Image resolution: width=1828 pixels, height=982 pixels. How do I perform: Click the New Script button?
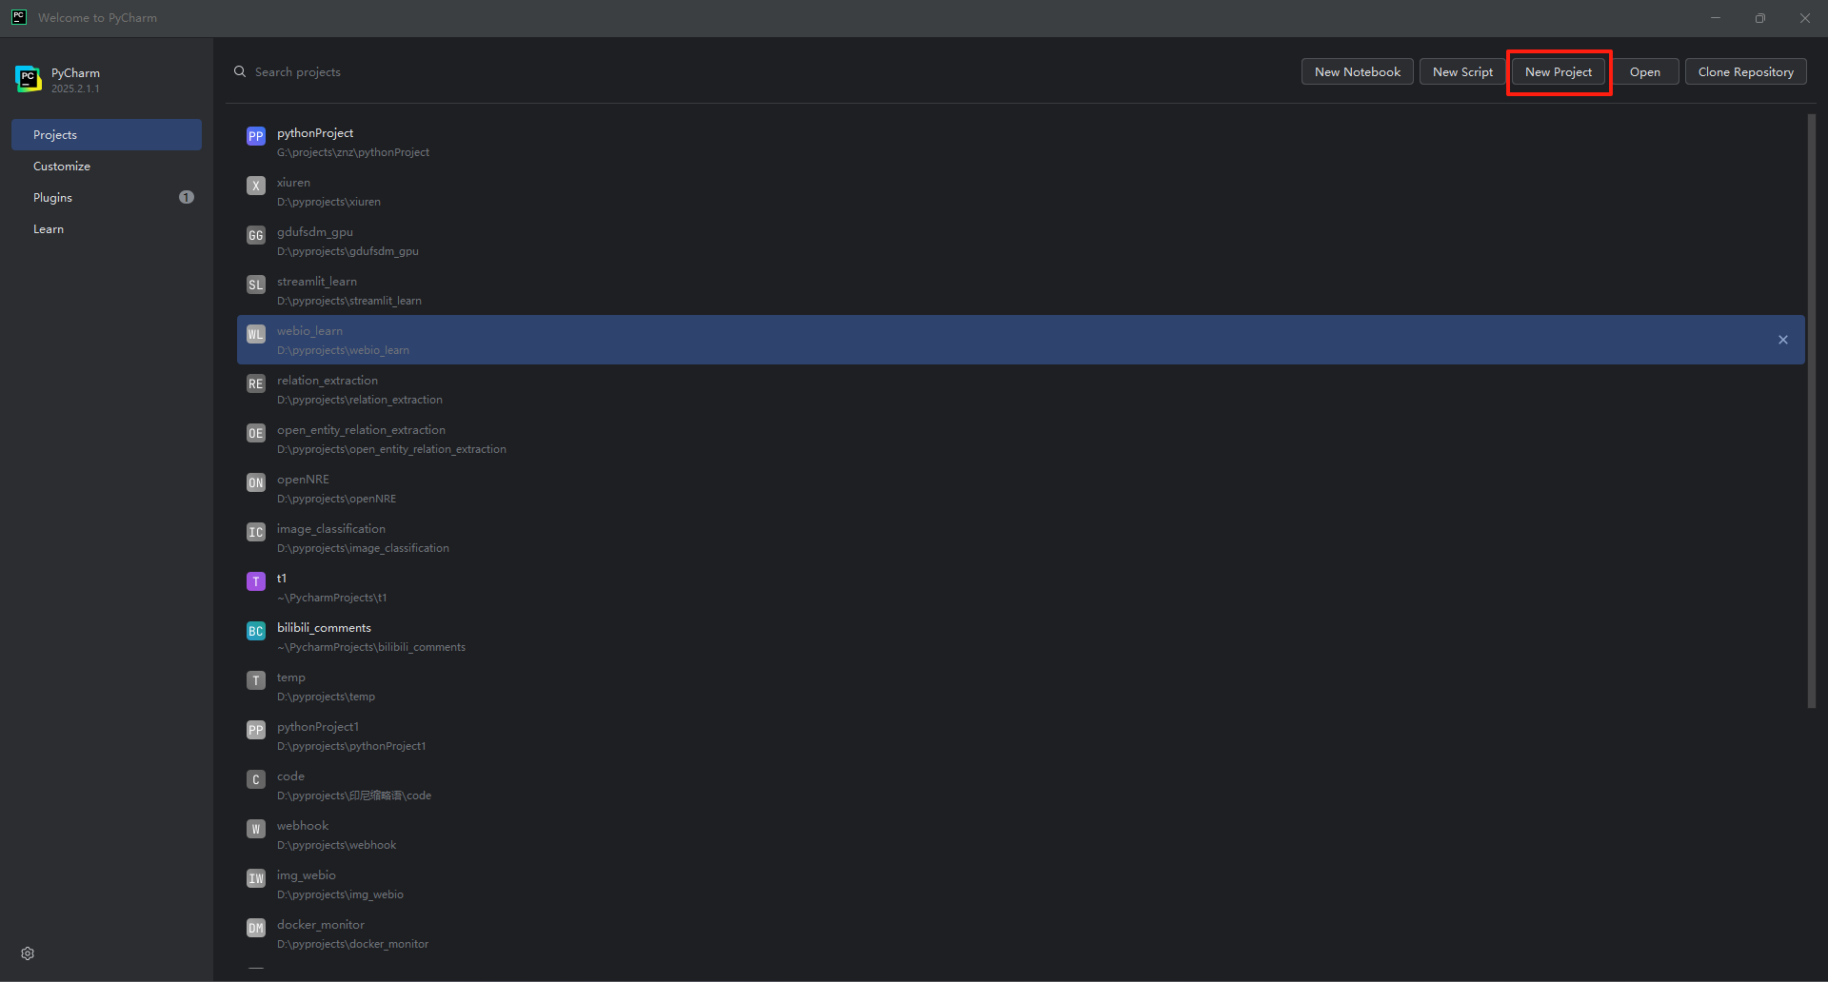pyautogui.click(x=1462, y=71)
